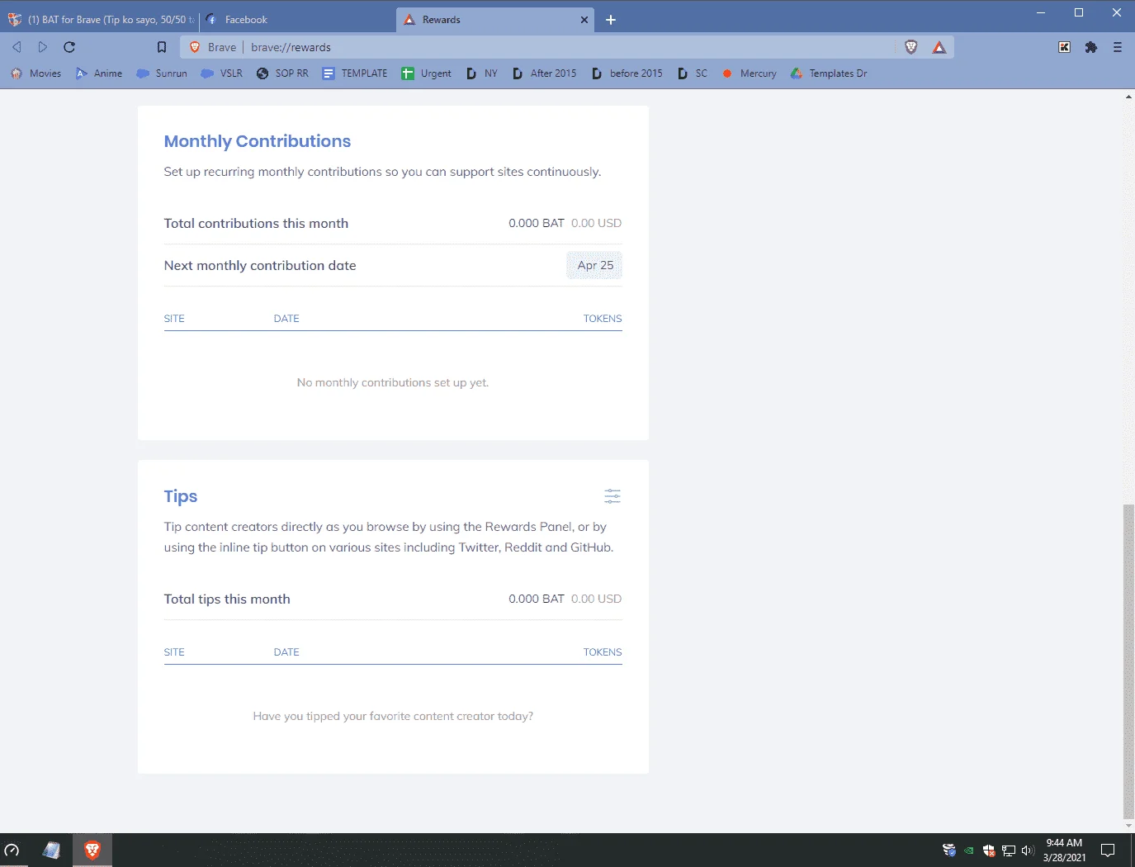
Task: Click the DATE column header in Tips table
Action: [286, 652]
